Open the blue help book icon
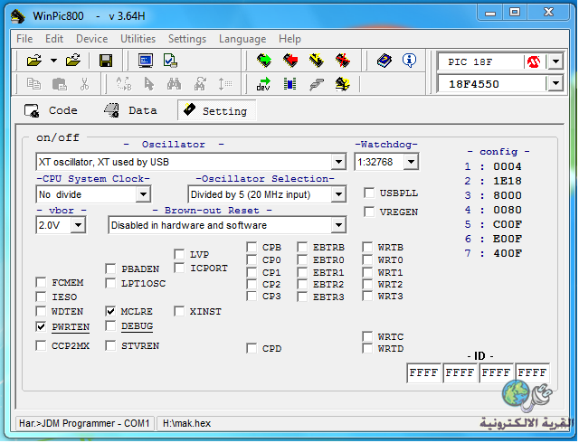Viewport: 579px width, 443px height. tap(384, 61)
